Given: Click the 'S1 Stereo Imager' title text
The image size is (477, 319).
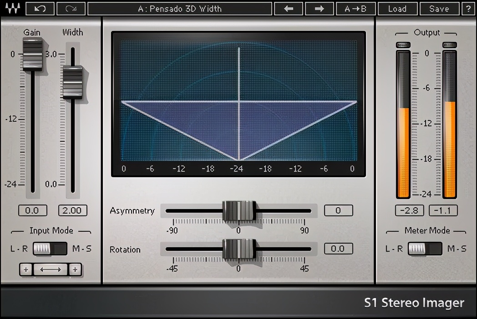Looking at the screenshot, I should pyautogui.click(x=414, y=303).
